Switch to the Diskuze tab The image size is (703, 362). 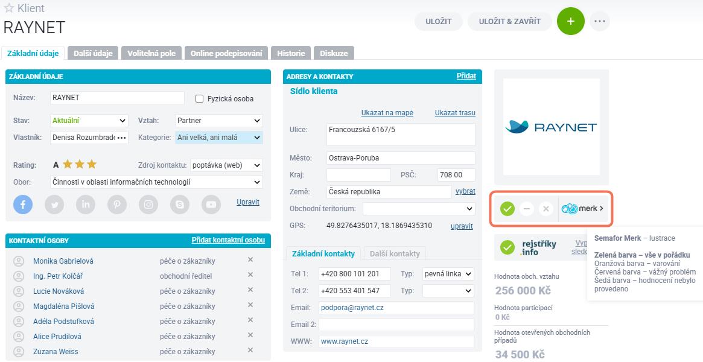(x=334, y=53)
